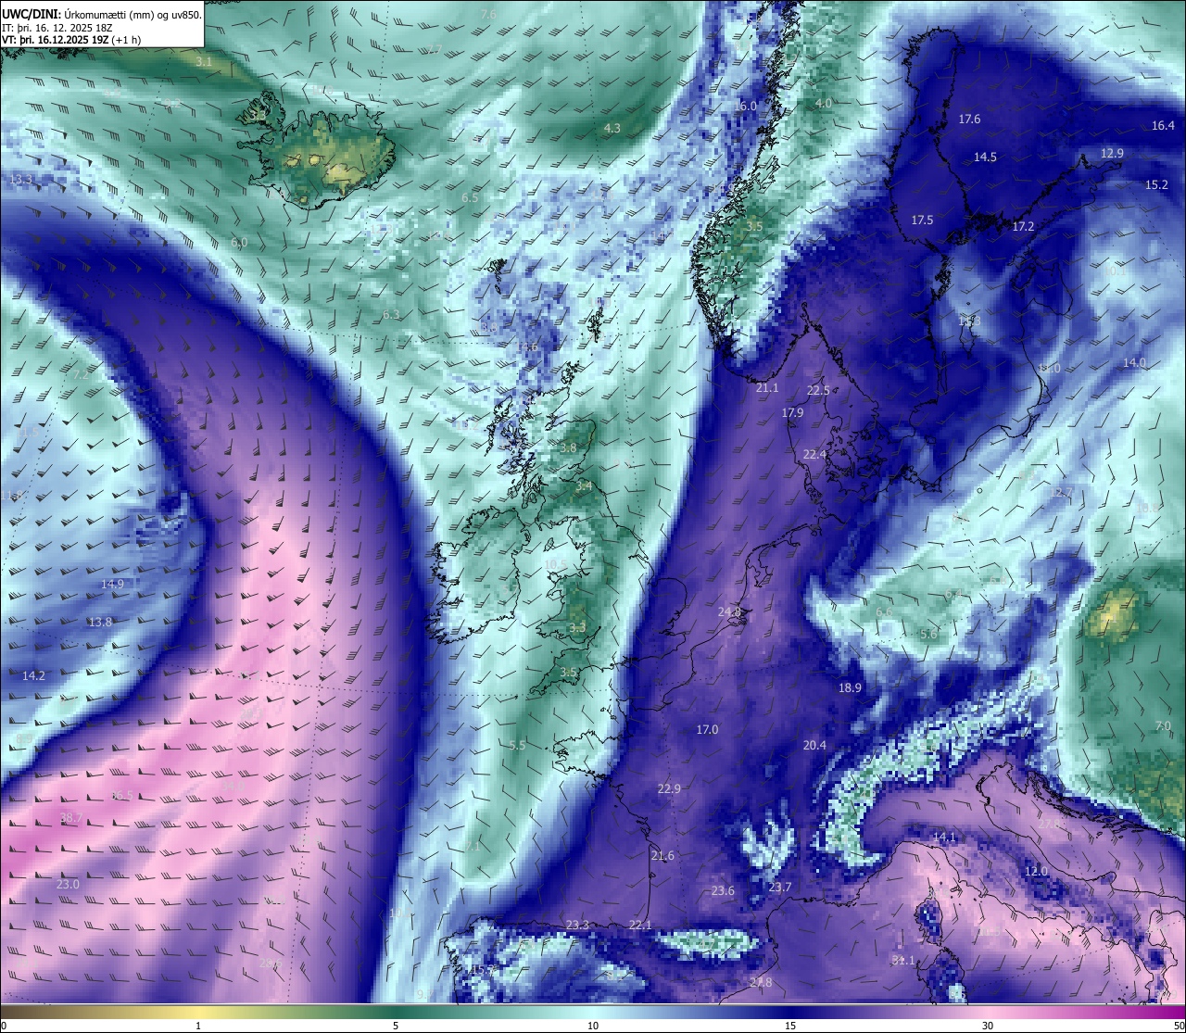Click the 27.8 value at bottom
This screenshot has height=1033, width=1186.
coord(761,982)
